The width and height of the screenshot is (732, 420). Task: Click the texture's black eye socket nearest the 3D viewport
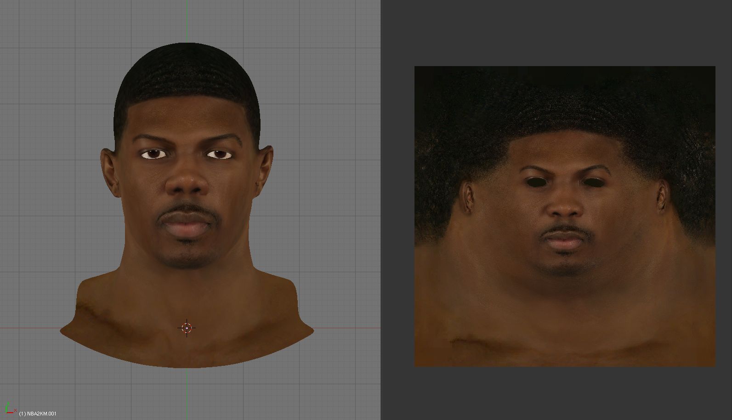click(x=534, y=182)
